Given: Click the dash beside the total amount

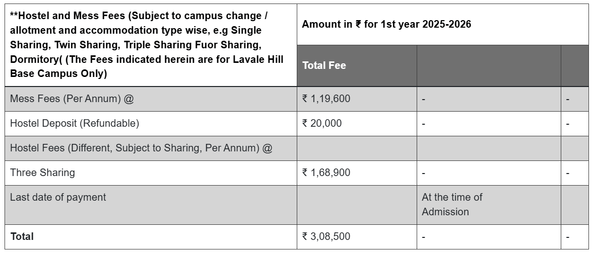Looking at the screenshot, I should pyautogui.click(x=424, y=237).
